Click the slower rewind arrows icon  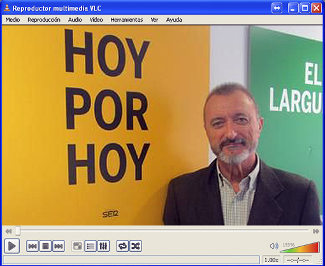coord(8,231)
